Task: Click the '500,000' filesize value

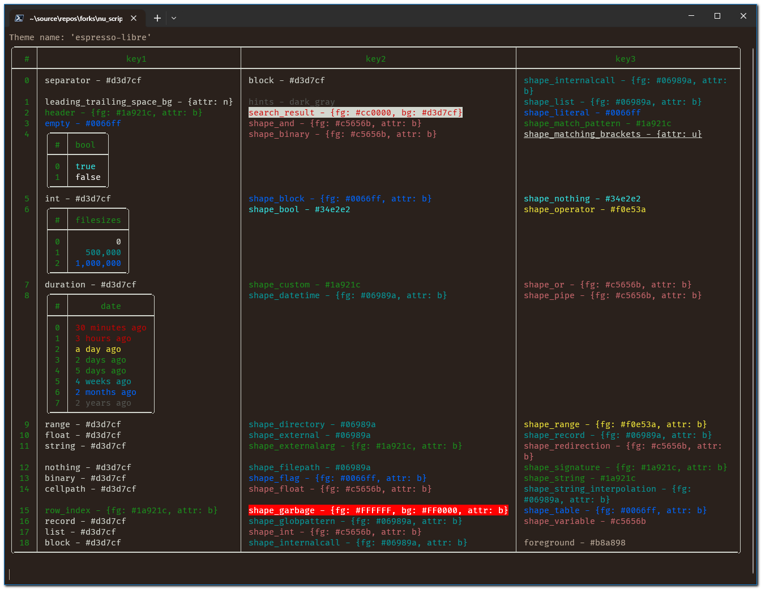Action: (x=103, y=252)
